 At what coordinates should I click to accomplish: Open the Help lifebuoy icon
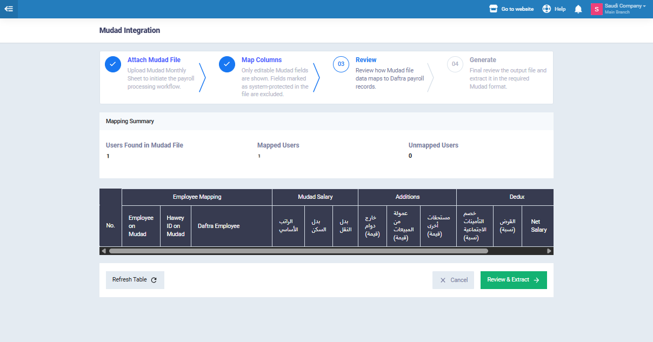click(547, 9)
